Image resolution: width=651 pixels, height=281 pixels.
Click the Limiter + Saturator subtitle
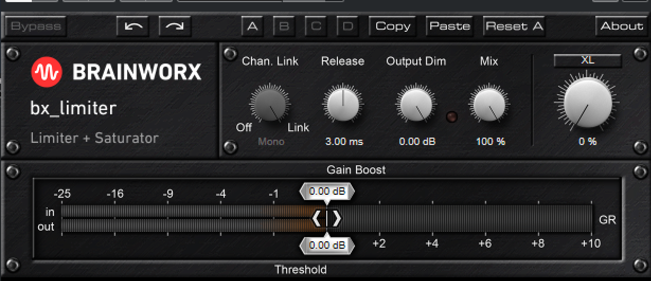(94, 138)
